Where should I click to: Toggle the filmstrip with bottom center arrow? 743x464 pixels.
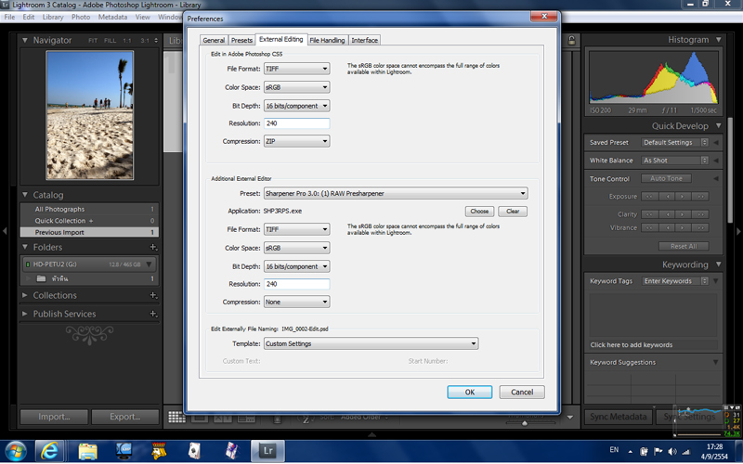tap(372, 434)
